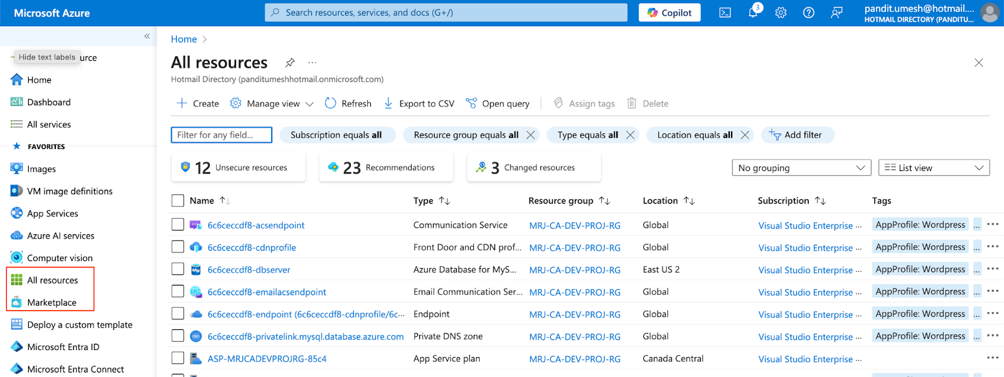The width and height of the screenshot is (1004, 377).
Task: Open row menu for 6c6ceccdf8-acsendpoint
Action: click(992, 224)
